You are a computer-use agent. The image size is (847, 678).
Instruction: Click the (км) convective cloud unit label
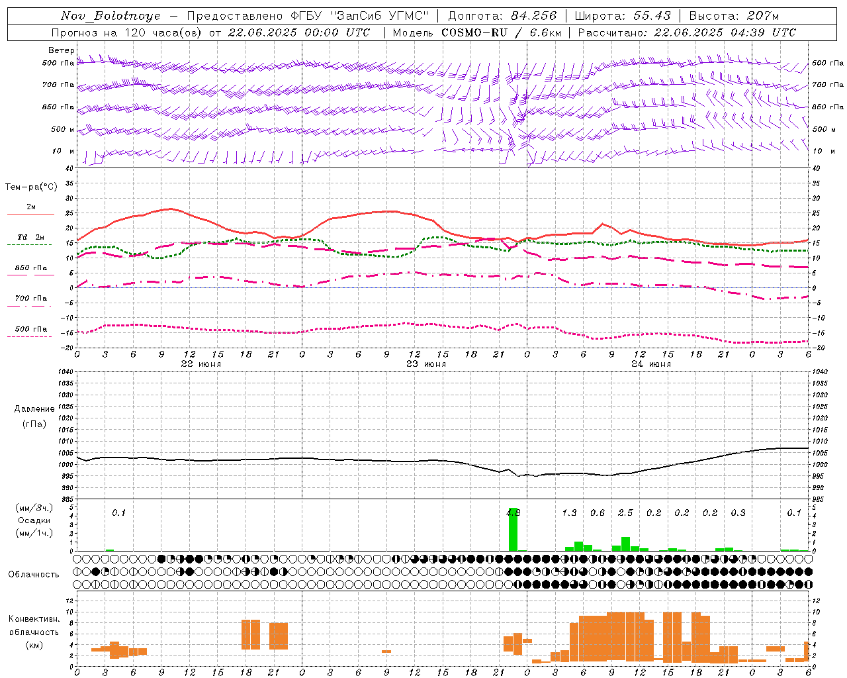click(34, 645)
